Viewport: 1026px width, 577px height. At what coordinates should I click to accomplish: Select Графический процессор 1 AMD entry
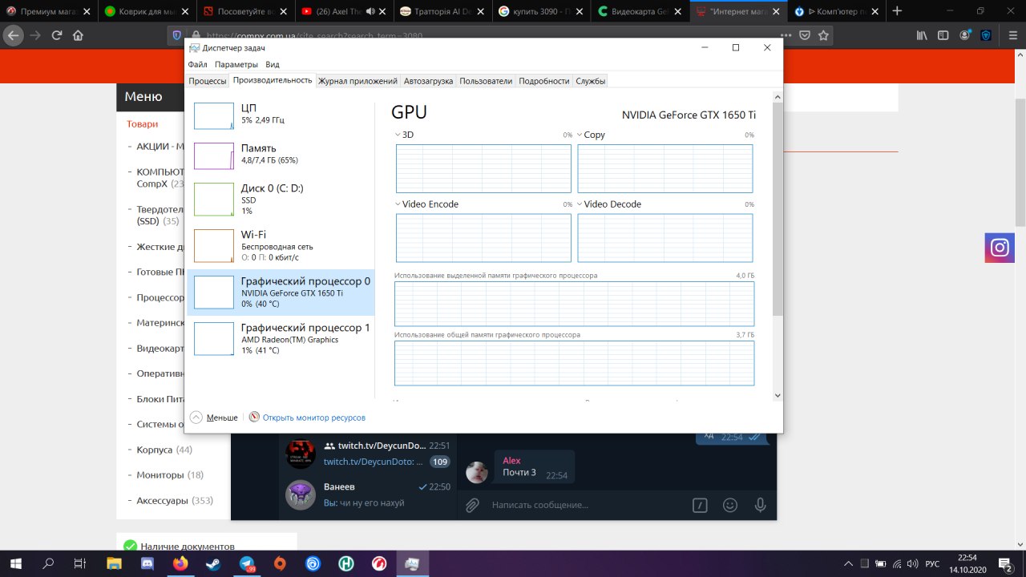click(x=281, y=339)
